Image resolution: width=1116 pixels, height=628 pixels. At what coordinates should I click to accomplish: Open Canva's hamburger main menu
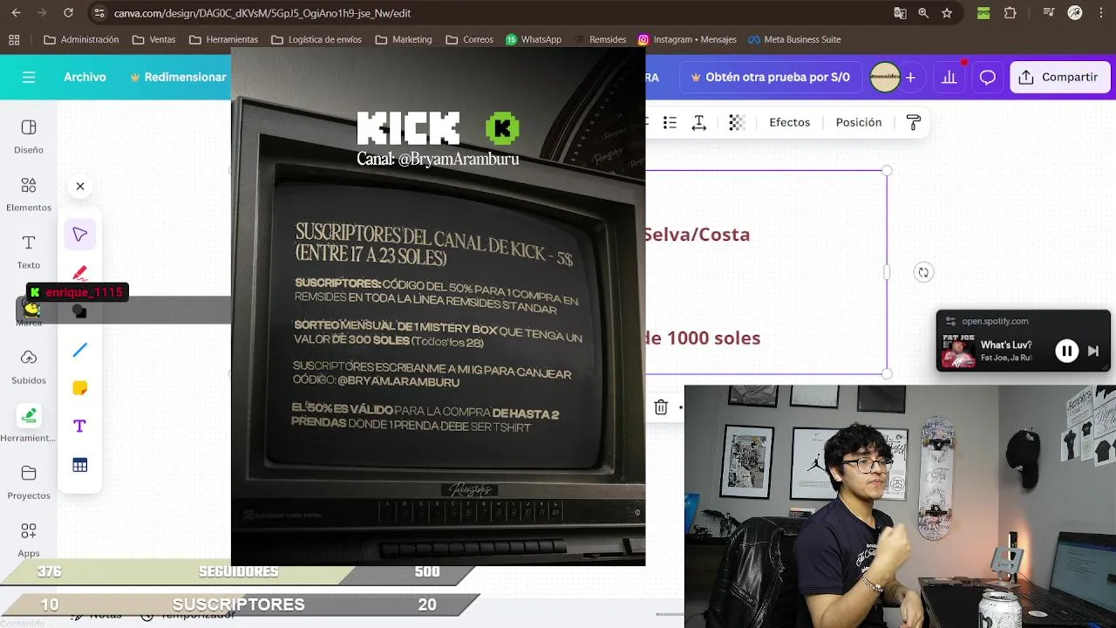(29, 78)
